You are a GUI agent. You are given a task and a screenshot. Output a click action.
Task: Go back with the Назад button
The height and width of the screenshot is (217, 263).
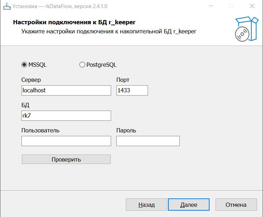click(146, 205)
